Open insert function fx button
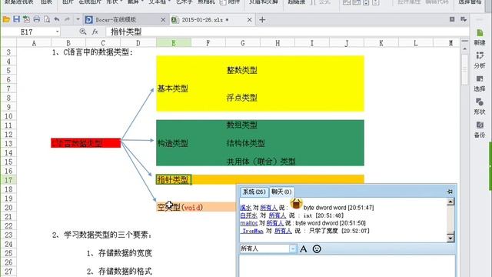The image size is (492, 277). point(95,32)
